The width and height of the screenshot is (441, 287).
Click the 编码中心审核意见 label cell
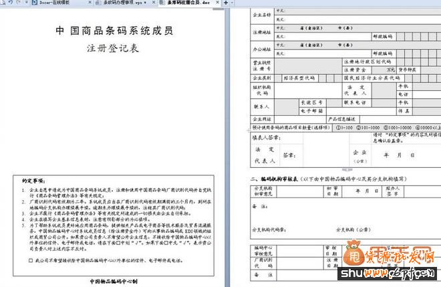pos(263,251)
